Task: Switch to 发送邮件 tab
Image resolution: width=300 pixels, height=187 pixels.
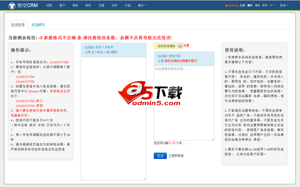Action: 38,25
